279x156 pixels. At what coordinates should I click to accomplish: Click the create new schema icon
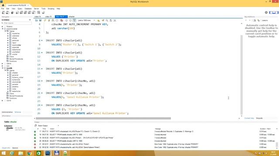pyautogui.click(x=17, y=13)
